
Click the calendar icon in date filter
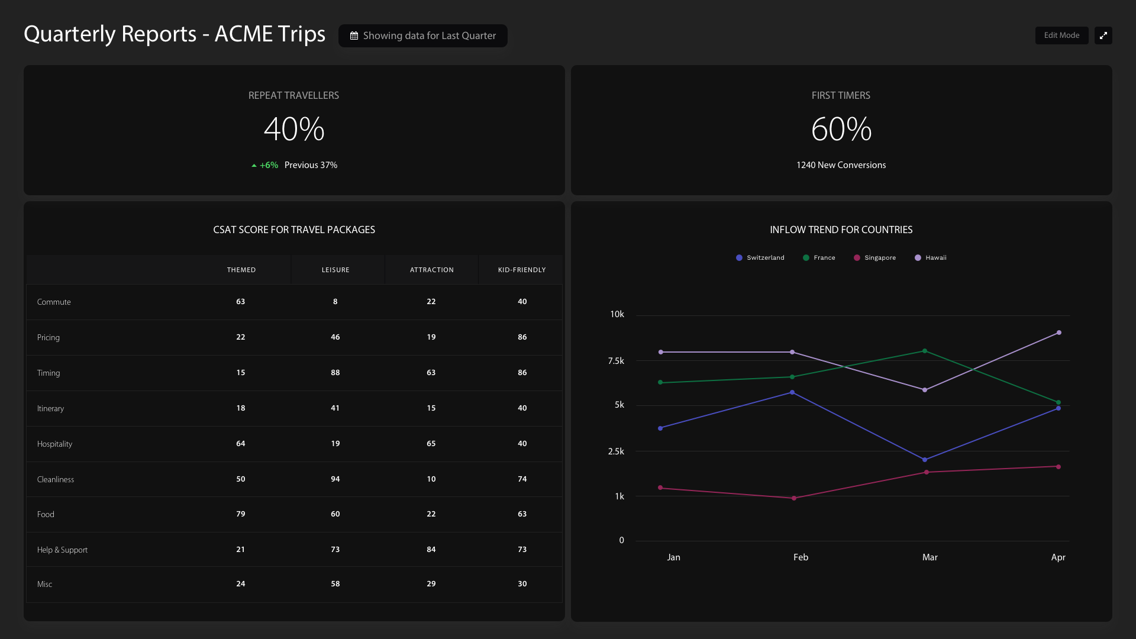click(x=354, y=36)
